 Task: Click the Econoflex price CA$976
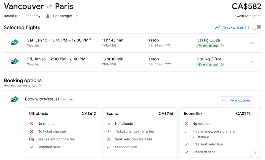(x=243, y=114)
